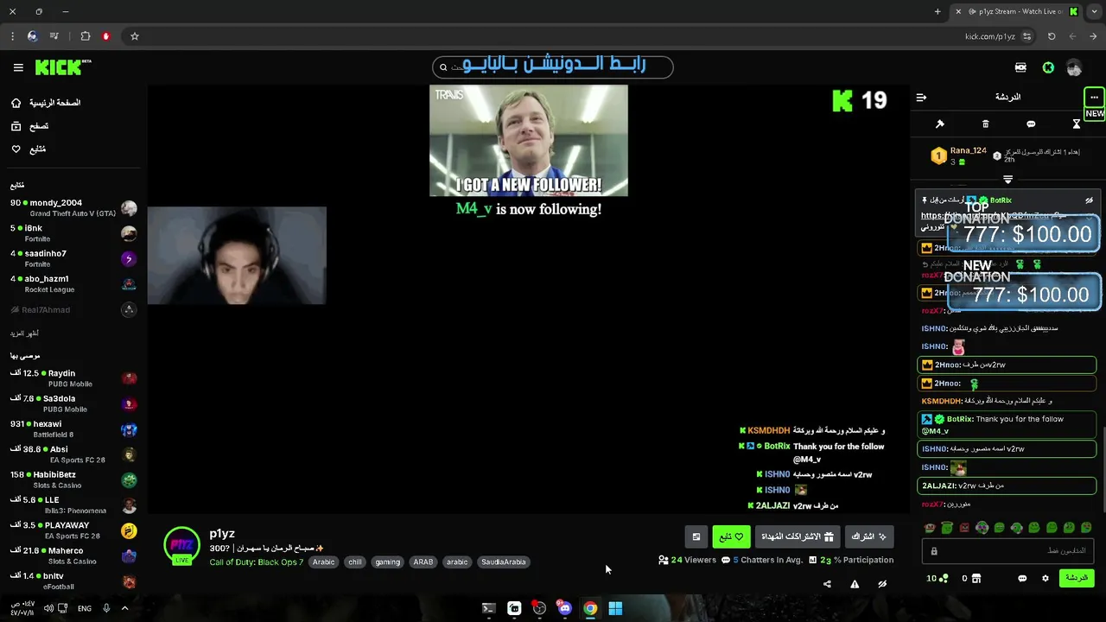Image resolution: width=1106 pixels, height=622 pixels.
Task: Expand show more followed channels
Action: (x=24, y=333)
